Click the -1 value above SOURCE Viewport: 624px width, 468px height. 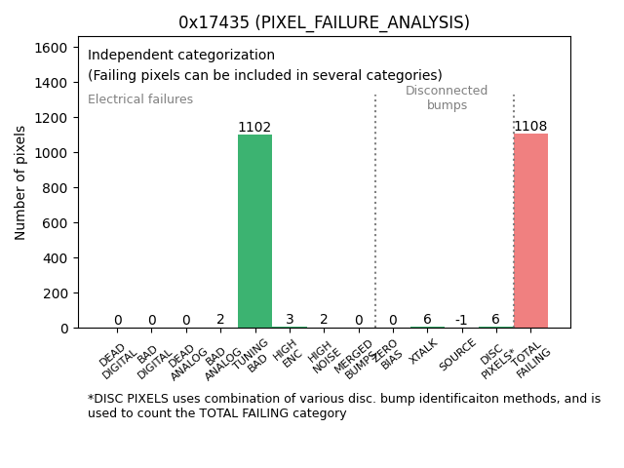click(x=461, y=320)
